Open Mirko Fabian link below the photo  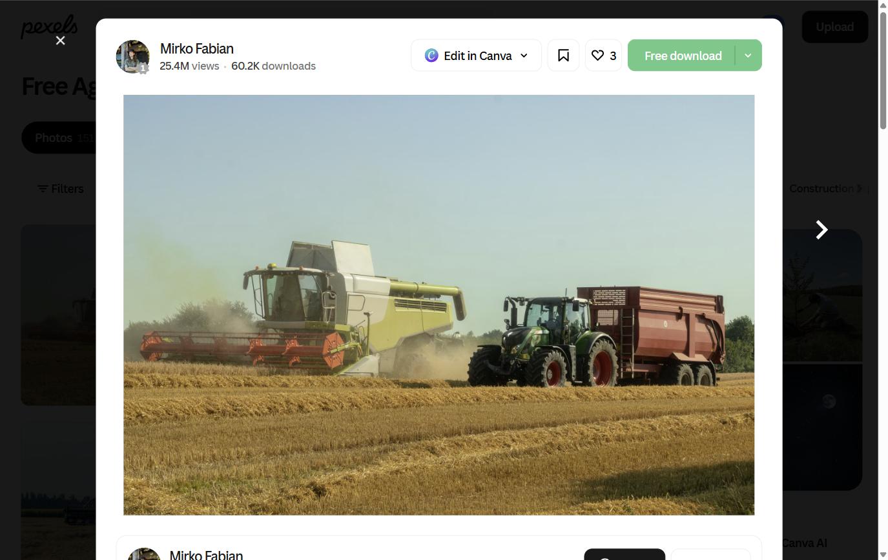[206, 555]
